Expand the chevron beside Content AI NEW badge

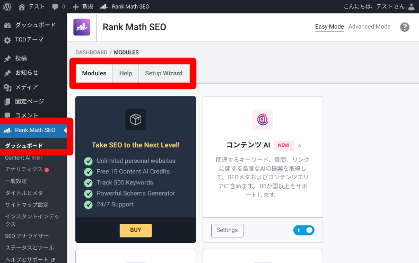point(299,145)
